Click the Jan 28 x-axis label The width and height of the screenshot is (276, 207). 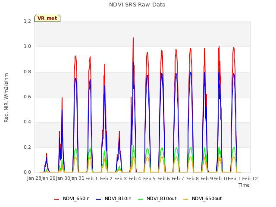[x=34, y=178]
